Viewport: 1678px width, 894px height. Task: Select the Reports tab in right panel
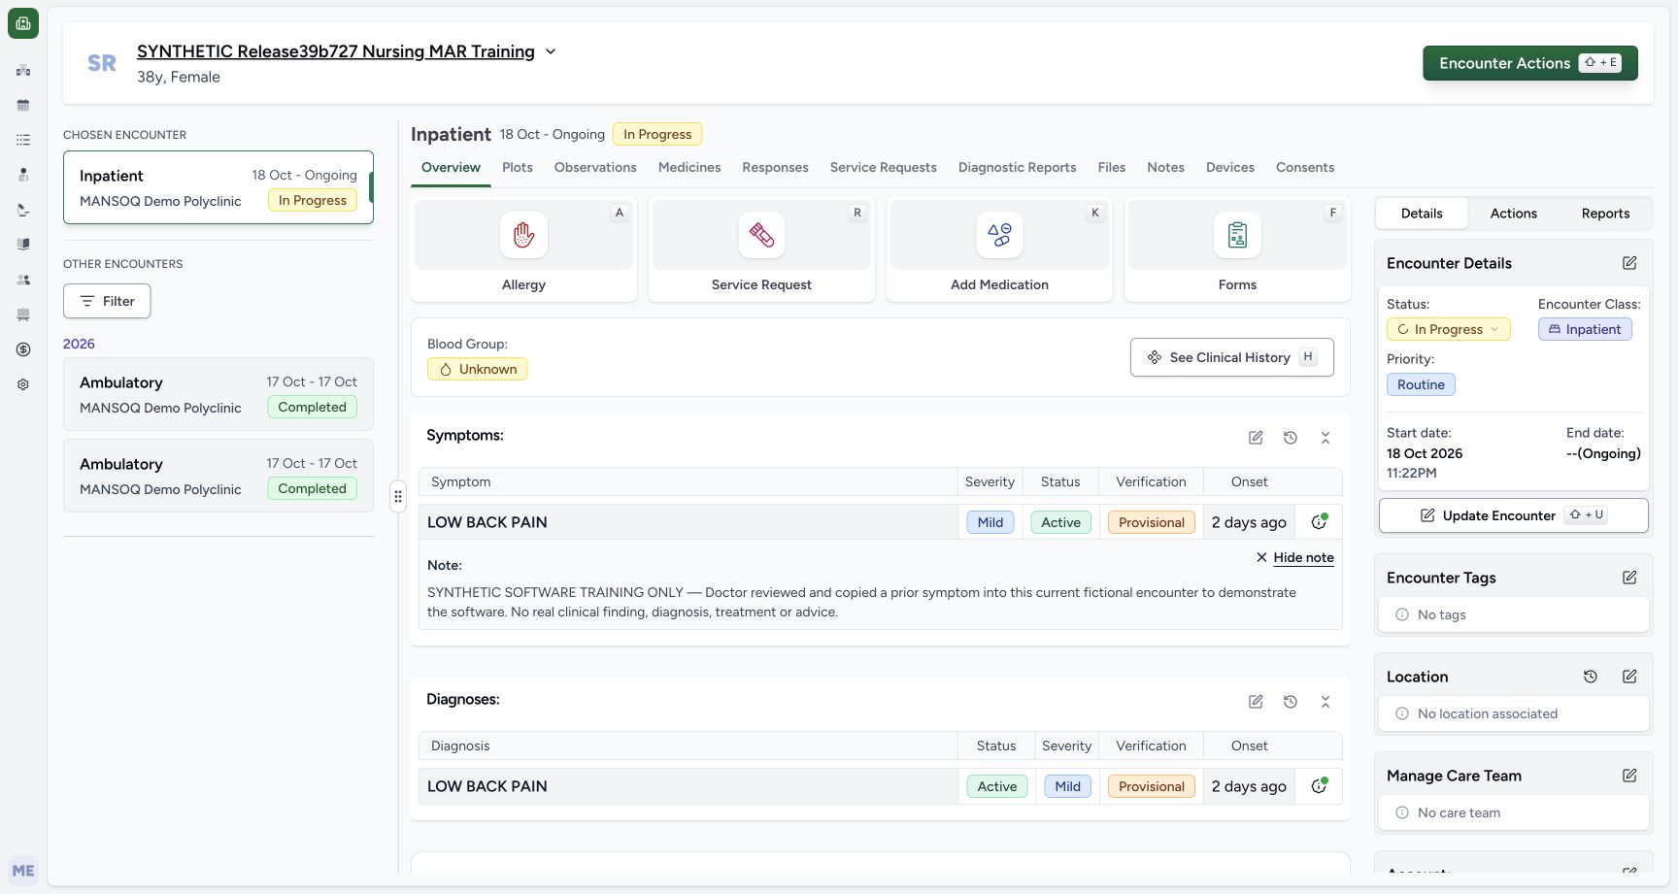pos(1605,214)
